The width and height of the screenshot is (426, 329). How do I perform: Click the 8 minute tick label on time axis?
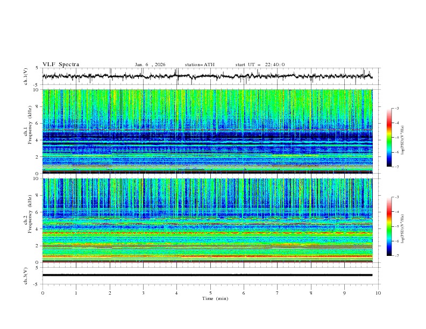coord(311,293)
